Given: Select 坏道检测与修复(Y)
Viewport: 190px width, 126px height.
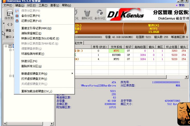Looking at the screenshot, I should [x=33, y=54].
